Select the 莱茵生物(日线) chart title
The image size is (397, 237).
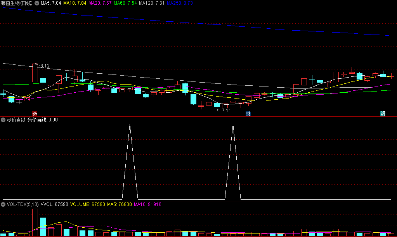point(17,3)
